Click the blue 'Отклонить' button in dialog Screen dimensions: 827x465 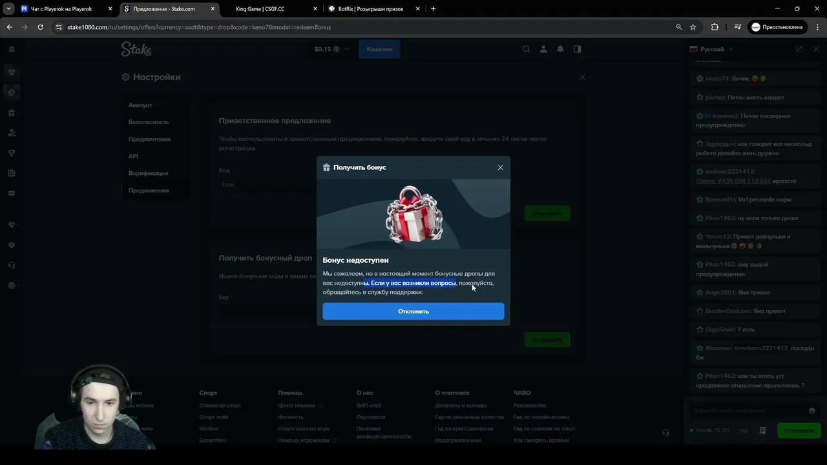pos(413,311)
